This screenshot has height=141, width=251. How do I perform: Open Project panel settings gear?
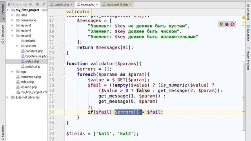tap(38, 4)
